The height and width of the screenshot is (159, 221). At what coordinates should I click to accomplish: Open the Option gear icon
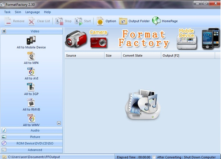coord(100,21)
